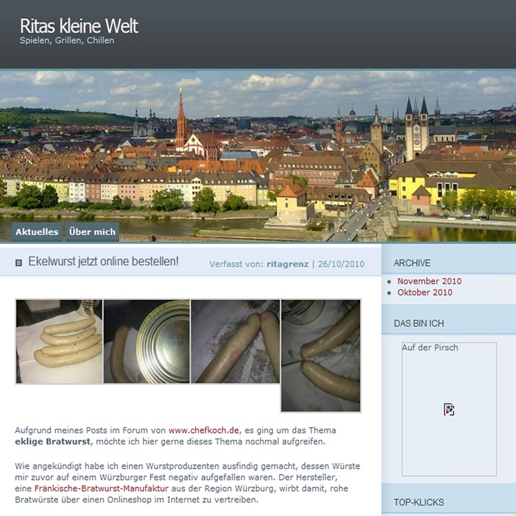Open the fourth taller sausage thumbnail
Image resolution: width=516 pixels, height=516 pixels.
320,355
